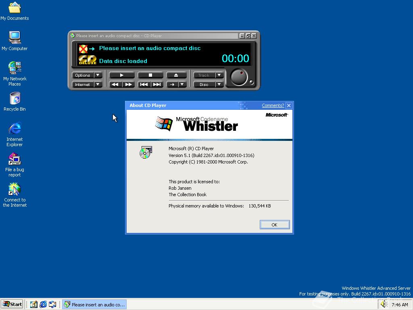Click OK in the About CD Player dialog
The width and height of the screenshot is (413, 310).
point(274,224)
